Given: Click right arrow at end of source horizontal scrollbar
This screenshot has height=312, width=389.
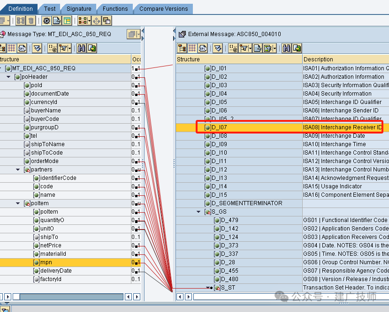Looking at the screenshot, I should [x=137, y=297].
